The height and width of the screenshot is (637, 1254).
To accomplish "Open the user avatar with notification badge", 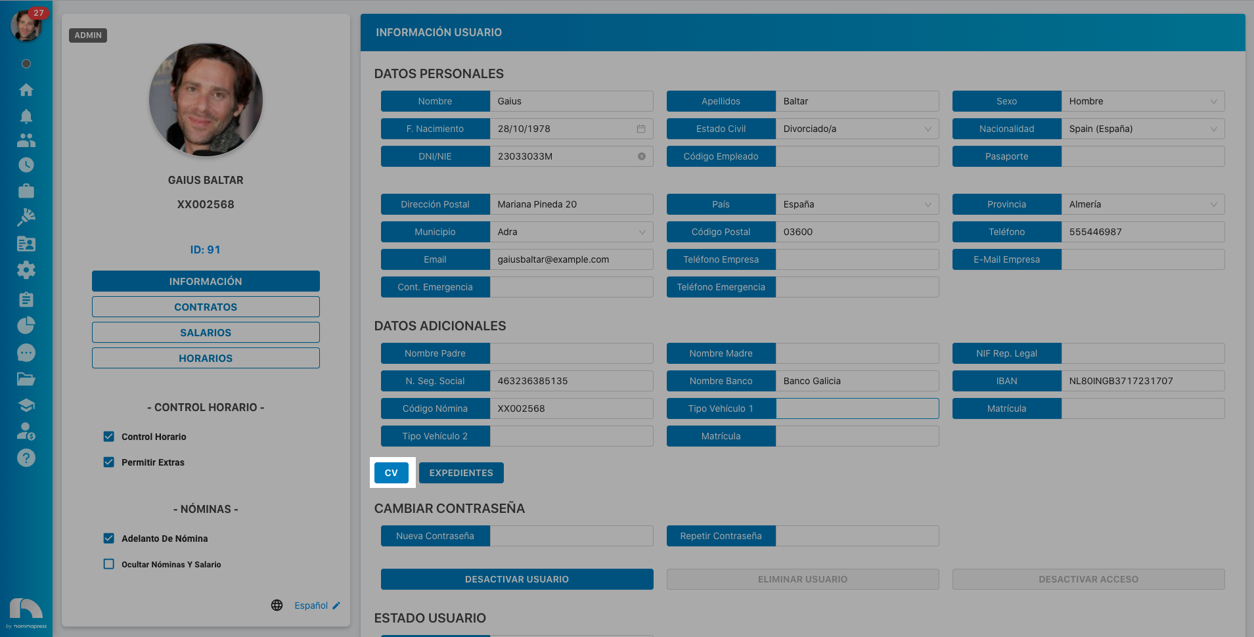I will 26,25.
